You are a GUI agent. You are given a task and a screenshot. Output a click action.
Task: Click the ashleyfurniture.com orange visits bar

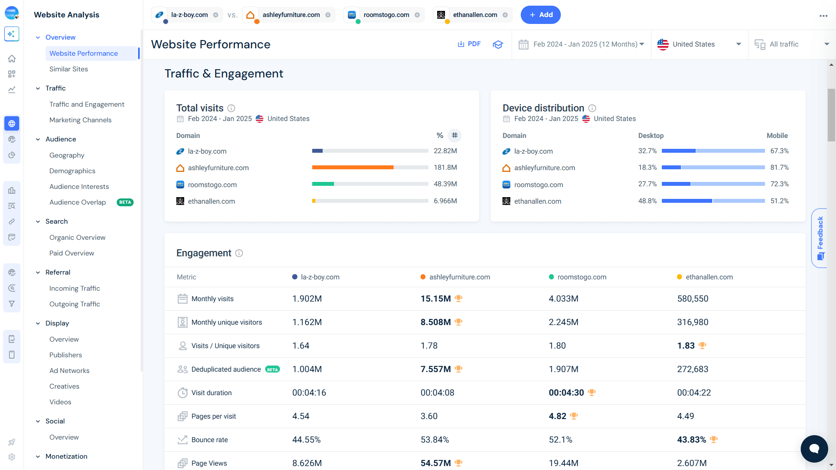click(x=353, y=168)
